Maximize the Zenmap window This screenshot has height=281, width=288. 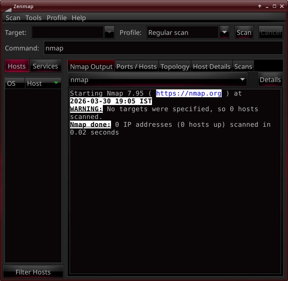coord(274,6)
